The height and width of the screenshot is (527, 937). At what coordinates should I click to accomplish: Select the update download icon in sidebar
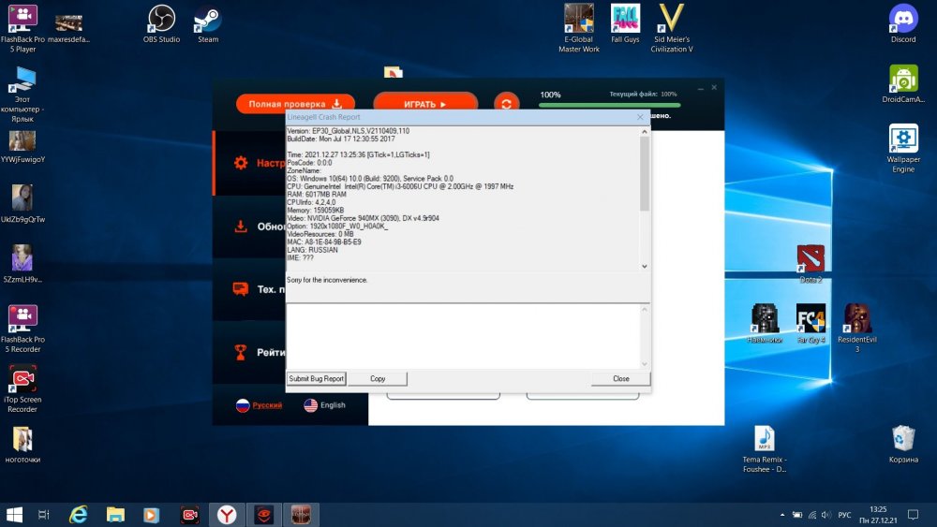241,227
